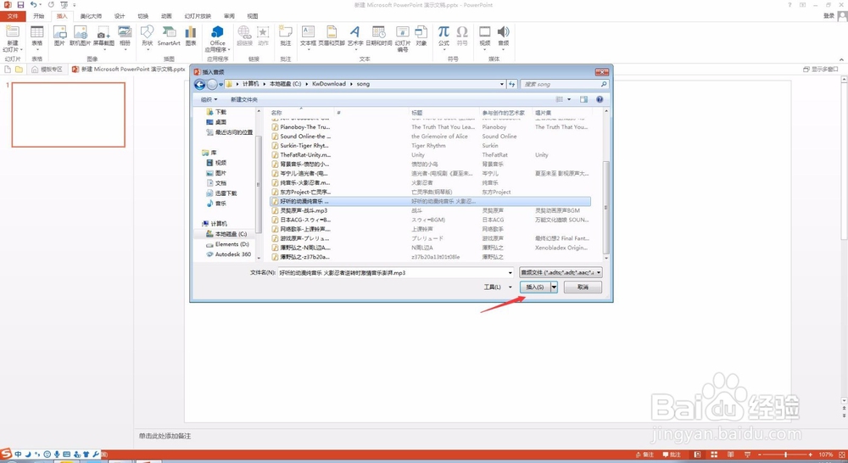Switch to the Design (设计) tab
The width and height of the screenshot is (848, 463).
(120, 16)
